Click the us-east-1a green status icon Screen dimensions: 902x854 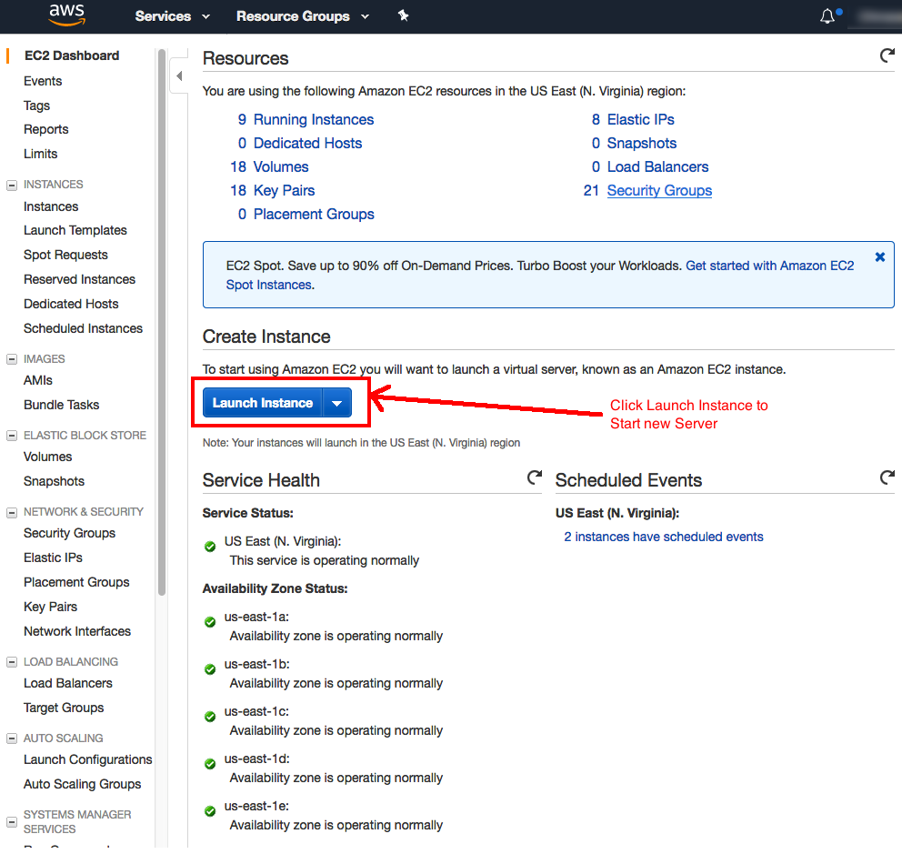pos(210,622)
